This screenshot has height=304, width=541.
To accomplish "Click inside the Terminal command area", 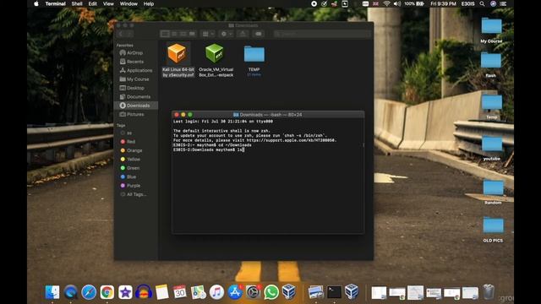I will pyautogui.click(x=268, y=176).
